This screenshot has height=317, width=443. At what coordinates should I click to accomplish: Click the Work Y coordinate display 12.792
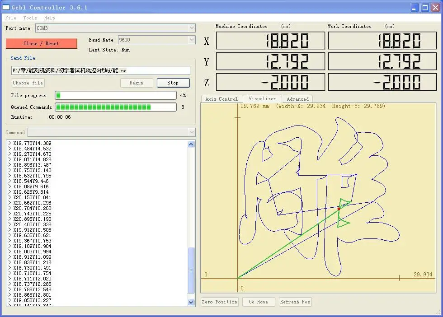[x=382, y=61]
